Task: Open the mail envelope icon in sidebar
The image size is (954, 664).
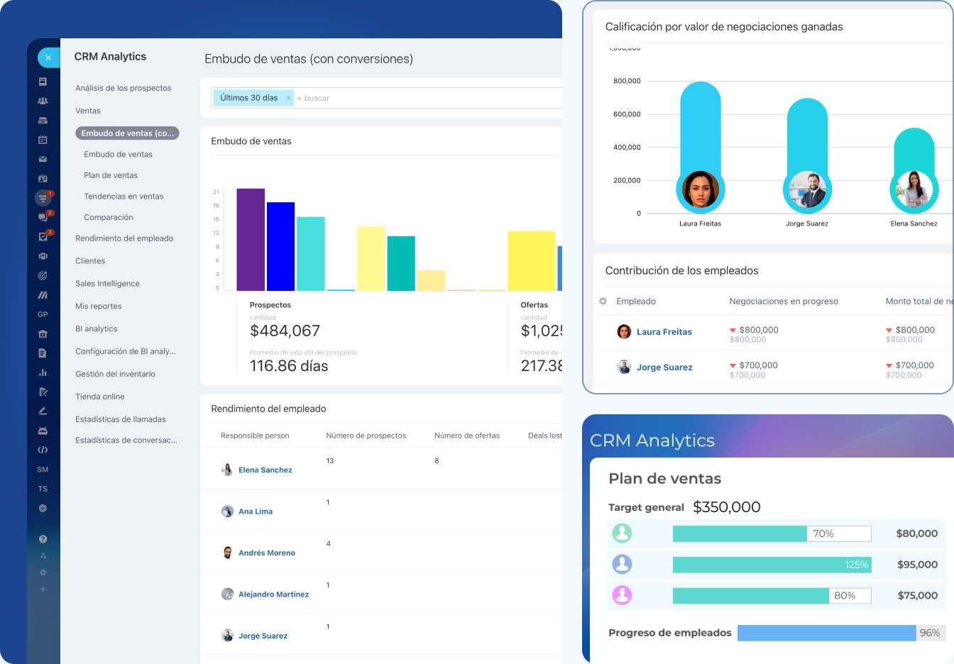Action: coord(43,160)
